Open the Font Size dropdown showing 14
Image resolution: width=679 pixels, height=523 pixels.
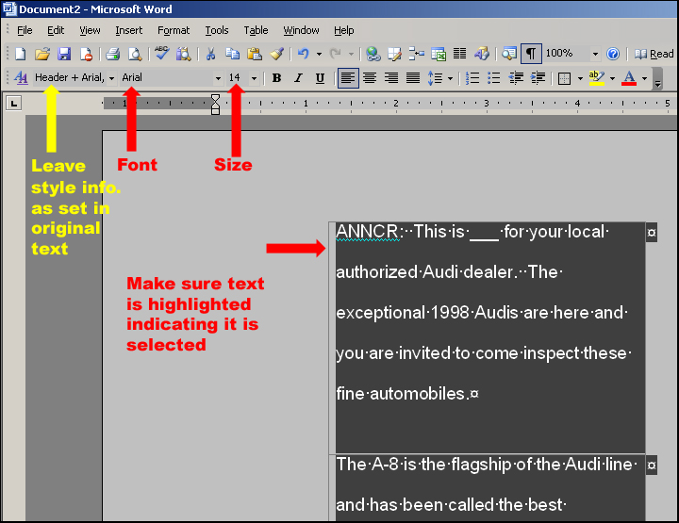pyautogui.click(x=254, y=78)
